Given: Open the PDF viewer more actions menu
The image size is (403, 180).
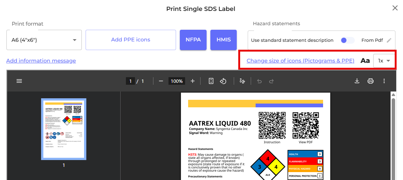Looking at the screenshot, I should (x=384, y=81).
